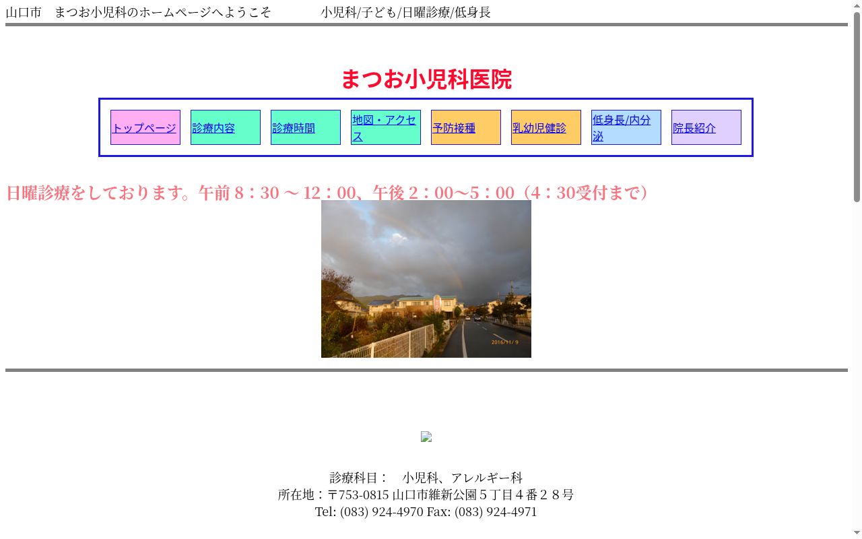The image size is (862, 539).
Task: Click the rainbow street photo
Action: (426, 279)
